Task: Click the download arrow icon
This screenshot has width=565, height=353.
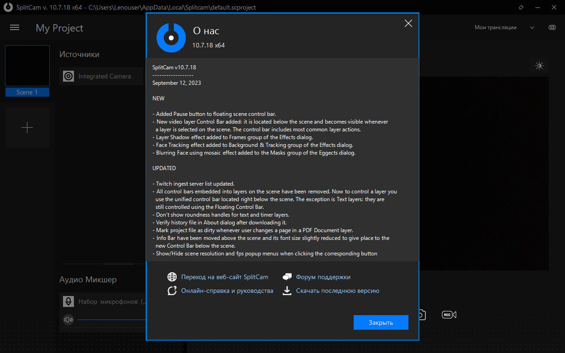Action: [287, 291]
